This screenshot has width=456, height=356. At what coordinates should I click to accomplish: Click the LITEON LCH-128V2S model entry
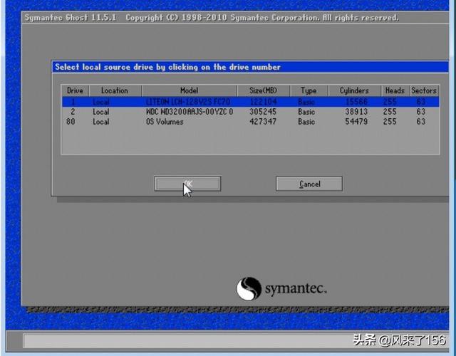[x=188, y=102]
